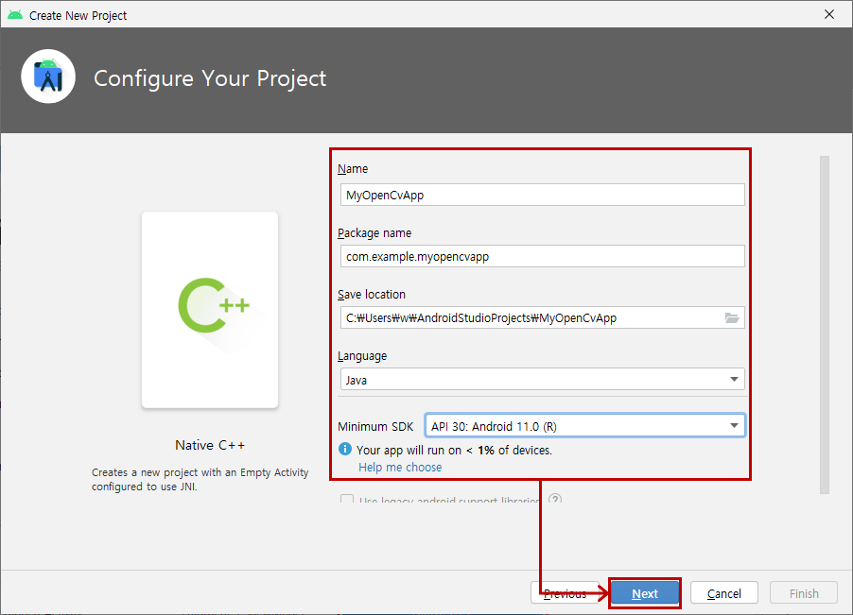Viewport: 853px width, 615px height.
Task: Select the Native C++ template thumbnail
Action: pos(210,310)
